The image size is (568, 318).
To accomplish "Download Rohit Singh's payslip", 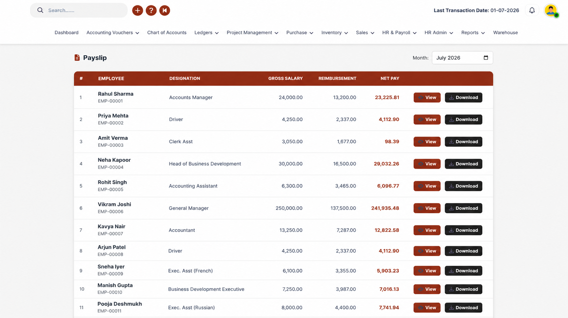I will click(463, 186).
